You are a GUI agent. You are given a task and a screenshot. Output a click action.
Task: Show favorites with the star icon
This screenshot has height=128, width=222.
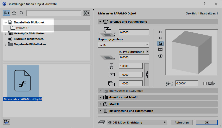tap(14, 13)
